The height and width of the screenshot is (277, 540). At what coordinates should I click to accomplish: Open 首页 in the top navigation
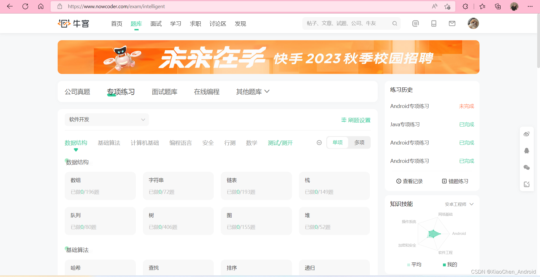(x=117, y=24)
